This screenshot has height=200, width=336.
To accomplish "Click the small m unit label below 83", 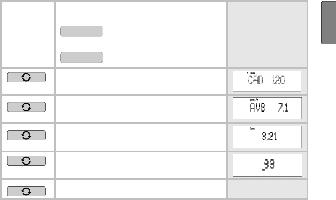I will click(264, 170).
